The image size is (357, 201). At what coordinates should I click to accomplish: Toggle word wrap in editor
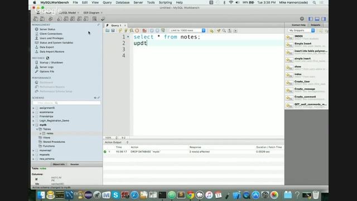pos(235,31)
